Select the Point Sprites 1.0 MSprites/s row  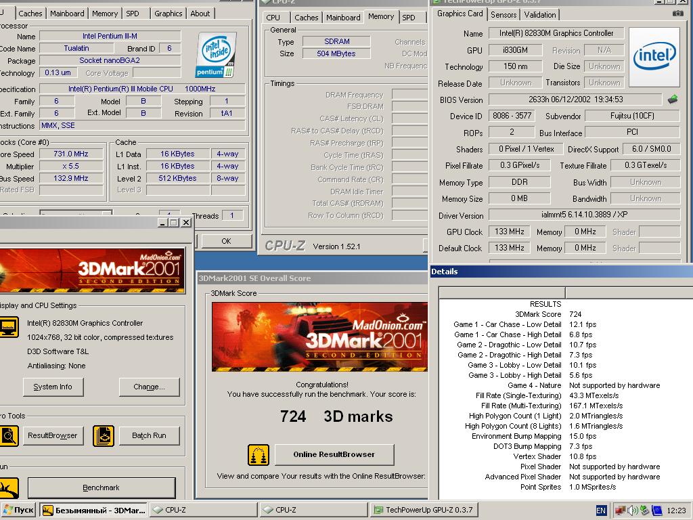(566, 487)
